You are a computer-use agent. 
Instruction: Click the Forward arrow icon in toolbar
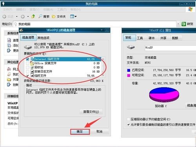23,16
